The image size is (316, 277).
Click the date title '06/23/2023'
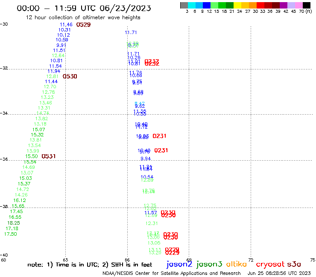(x=125, y=8)
